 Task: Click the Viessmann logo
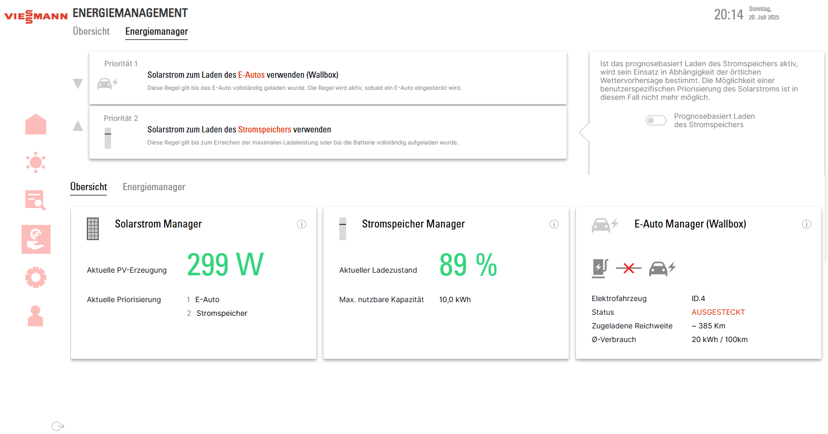point(36,16)
